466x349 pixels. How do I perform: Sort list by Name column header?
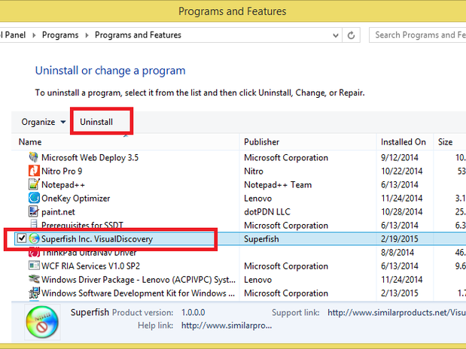coord(30,141)
